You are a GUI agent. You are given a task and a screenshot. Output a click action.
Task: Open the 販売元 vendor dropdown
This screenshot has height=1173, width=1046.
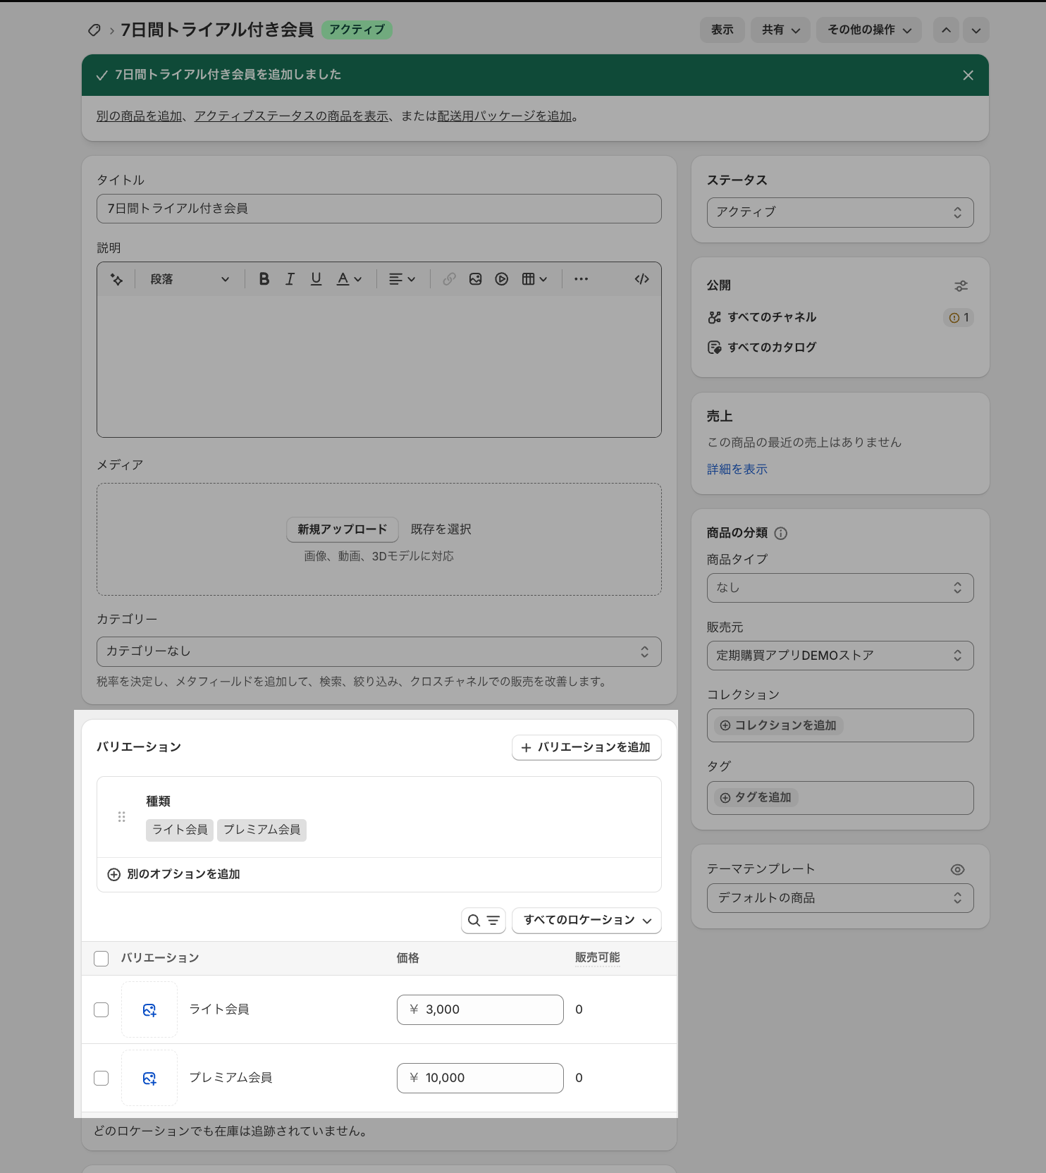(840, 656)
